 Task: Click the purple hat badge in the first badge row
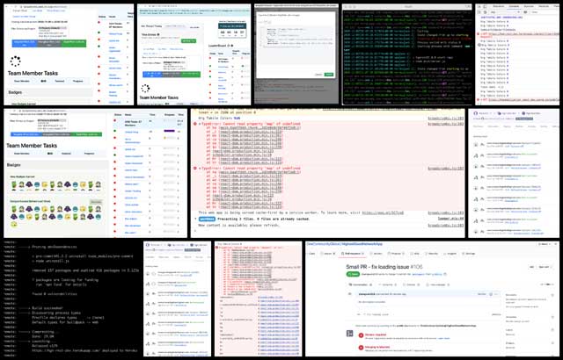(29, 184)
